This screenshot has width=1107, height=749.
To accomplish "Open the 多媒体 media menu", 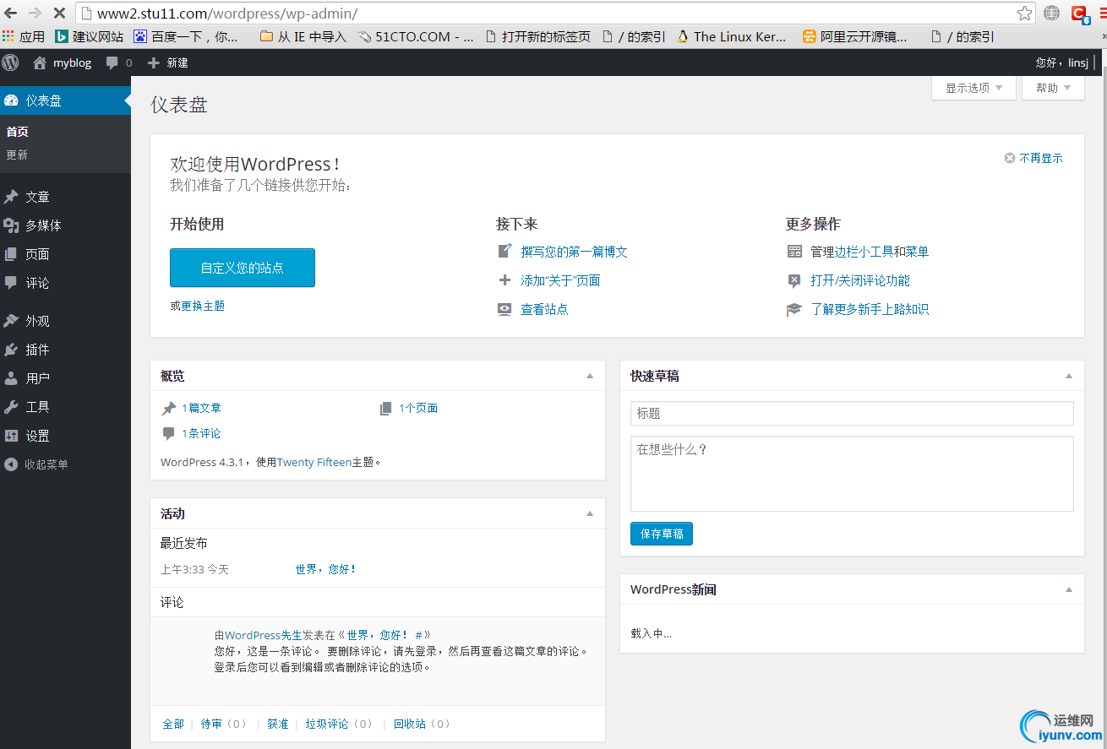I will [x=65, y=225].
